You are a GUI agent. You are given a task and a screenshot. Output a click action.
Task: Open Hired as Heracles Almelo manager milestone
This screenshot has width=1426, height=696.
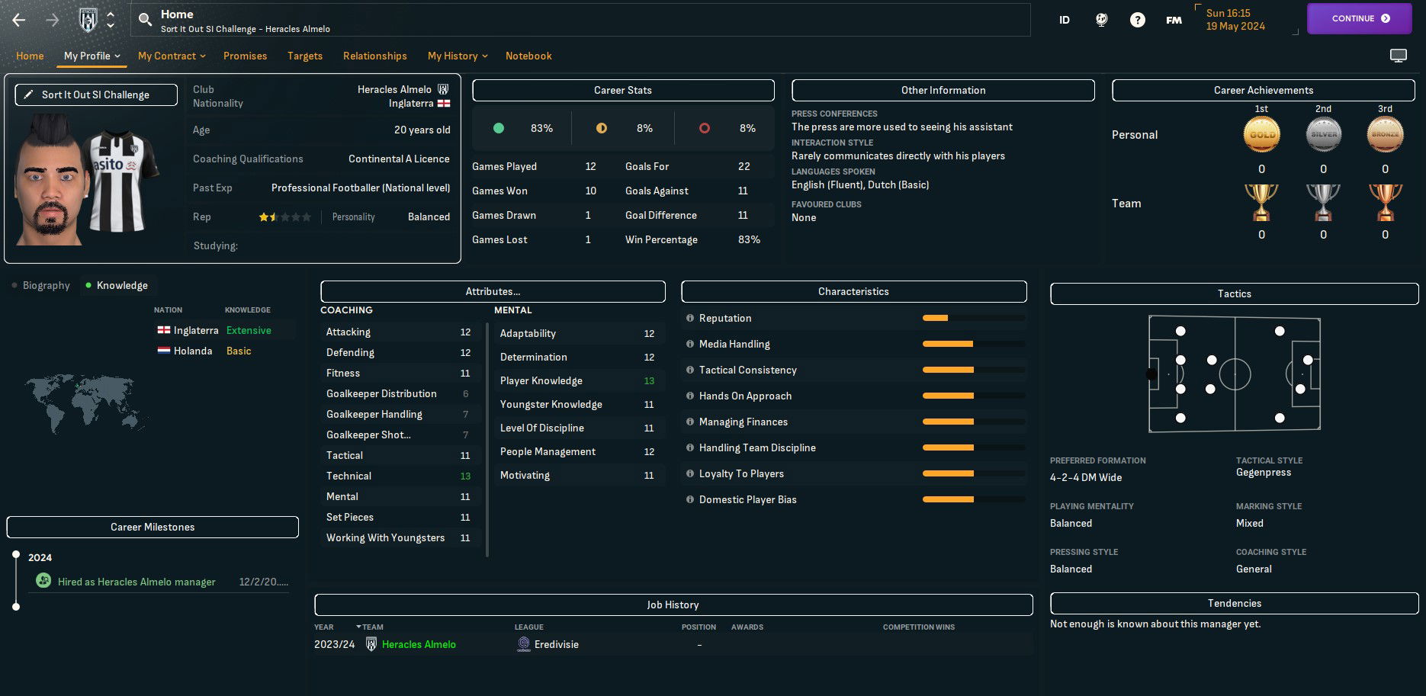(x=136, y=582)
